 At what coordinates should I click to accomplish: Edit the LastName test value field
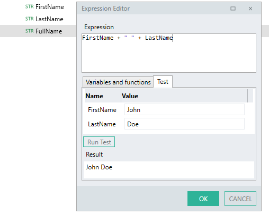click(x=184, y=124)
